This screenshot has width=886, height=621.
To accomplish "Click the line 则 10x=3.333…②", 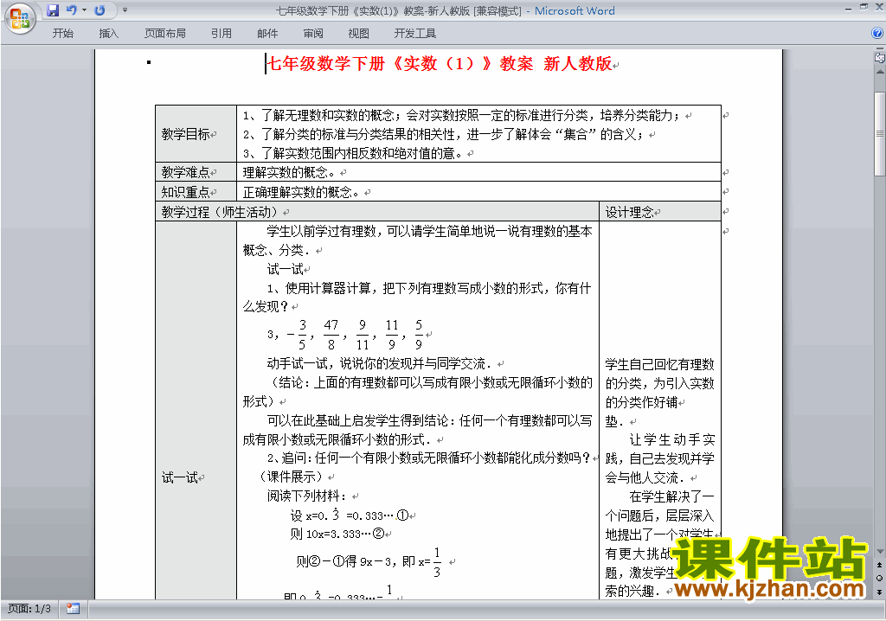I will coord(337,534).
